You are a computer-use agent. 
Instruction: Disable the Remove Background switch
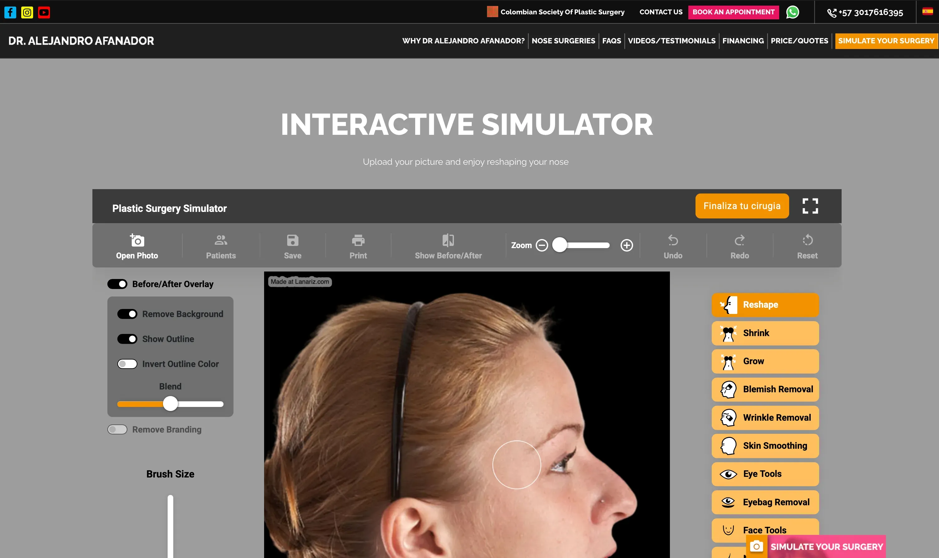coord(127,314)
